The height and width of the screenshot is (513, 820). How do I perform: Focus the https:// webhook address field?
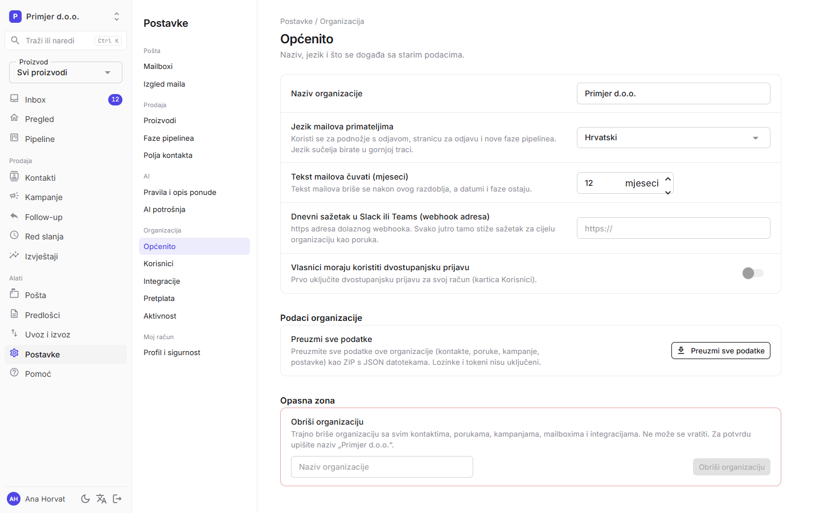click(x=673, y=228)
